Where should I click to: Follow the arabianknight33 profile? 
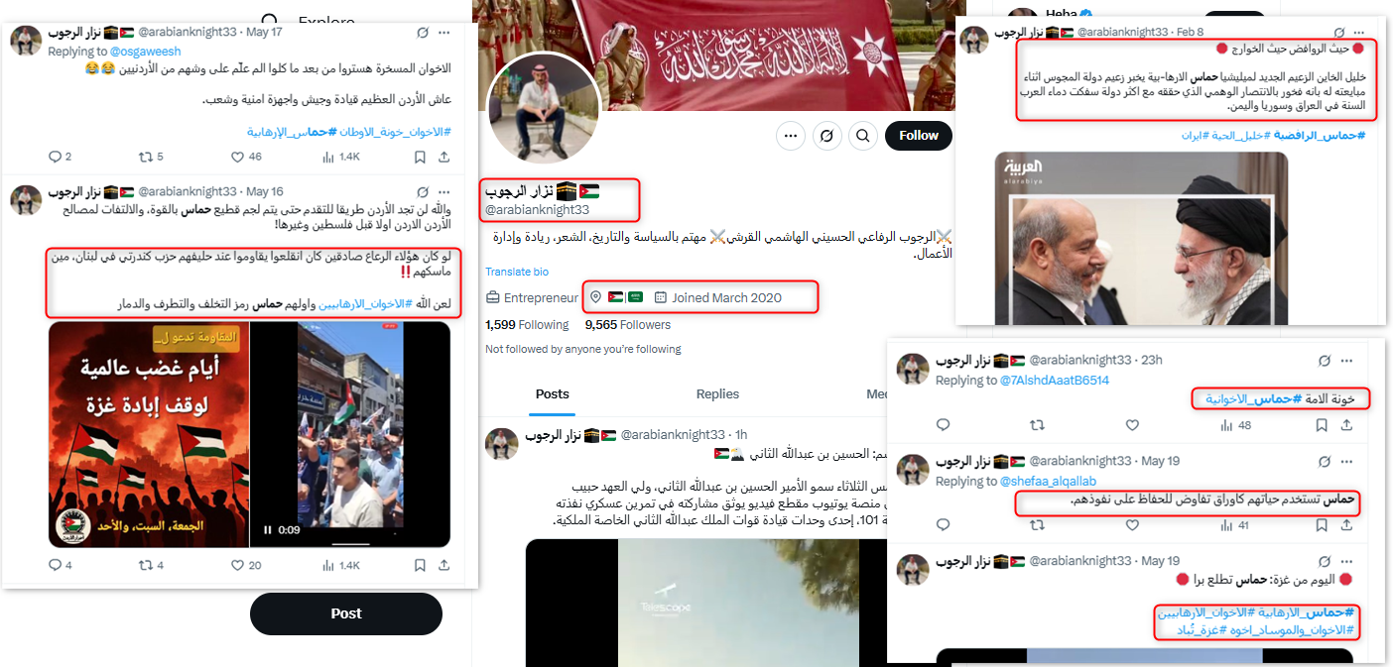pyautogui.click(x=919, y=136)
